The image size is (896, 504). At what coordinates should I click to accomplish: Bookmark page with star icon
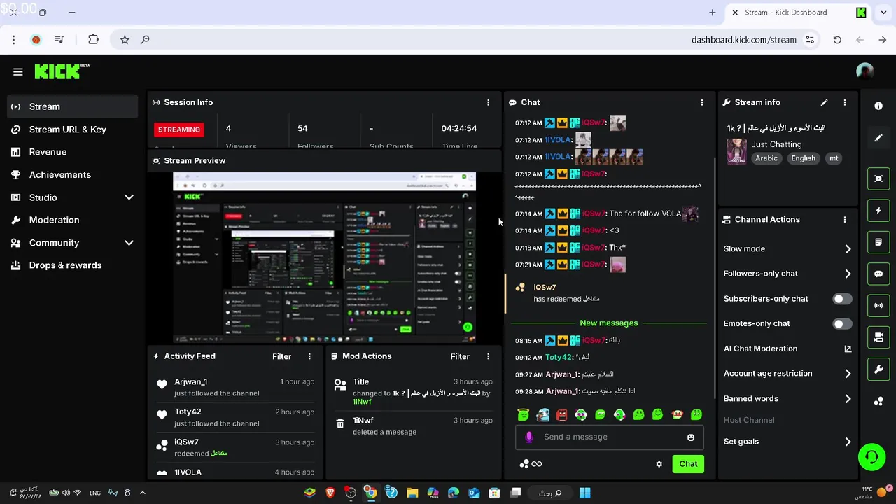click(125, 40)
